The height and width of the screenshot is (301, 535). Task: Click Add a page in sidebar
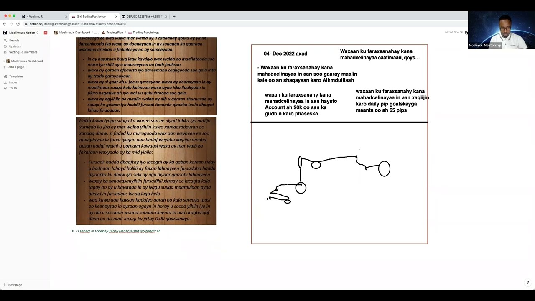coord(16,67)
